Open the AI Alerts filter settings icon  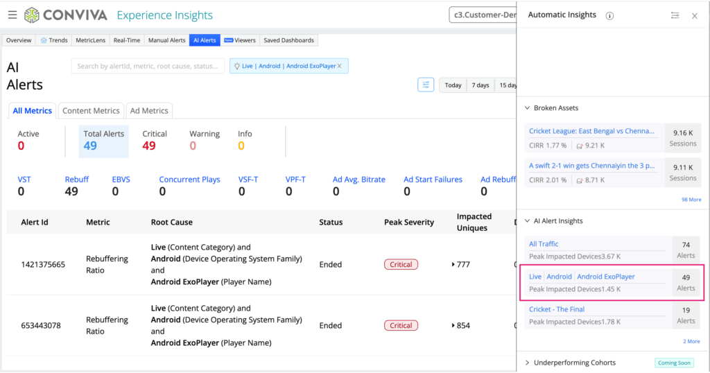(426, 85)
